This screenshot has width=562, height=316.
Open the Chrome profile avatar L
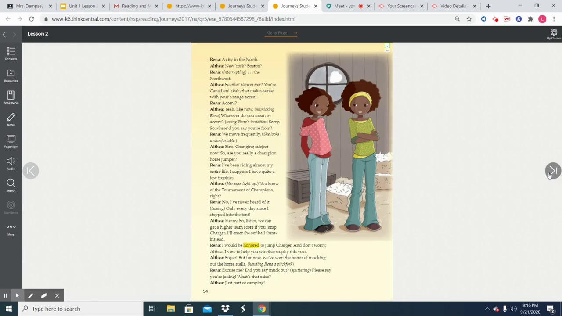[542, 19]
